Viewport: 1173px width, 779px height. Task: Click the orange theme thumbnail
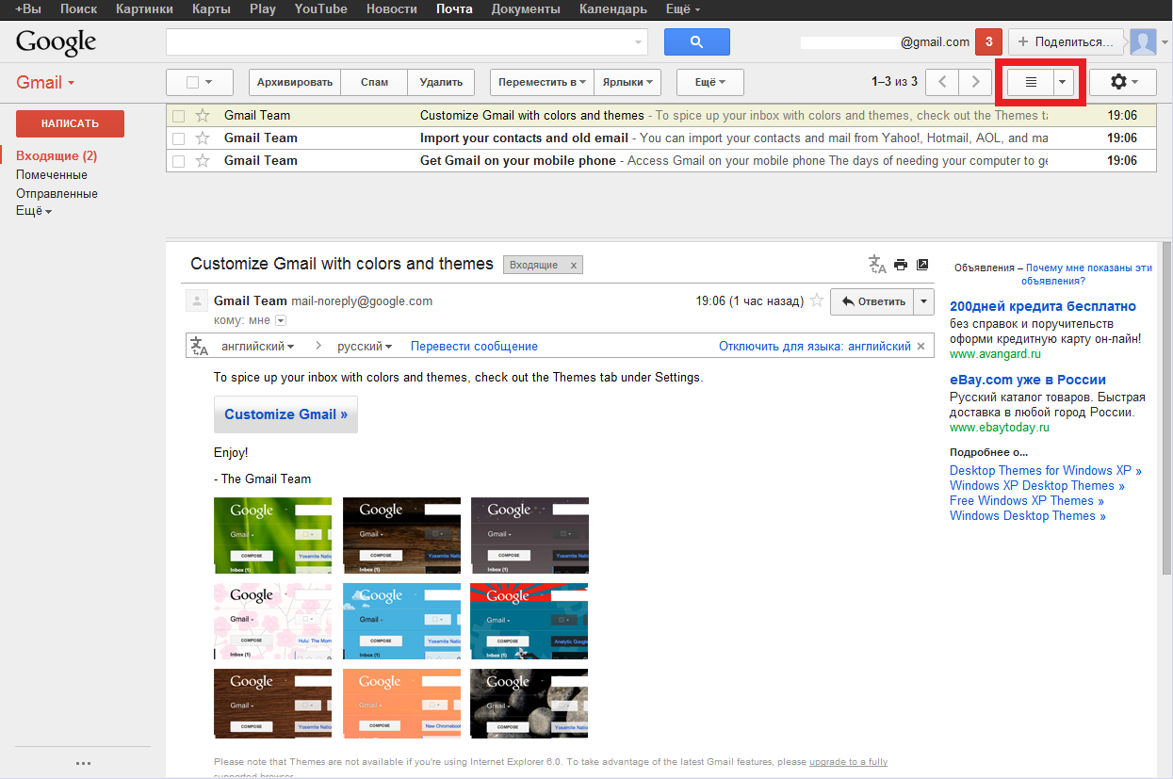(401, 703)
